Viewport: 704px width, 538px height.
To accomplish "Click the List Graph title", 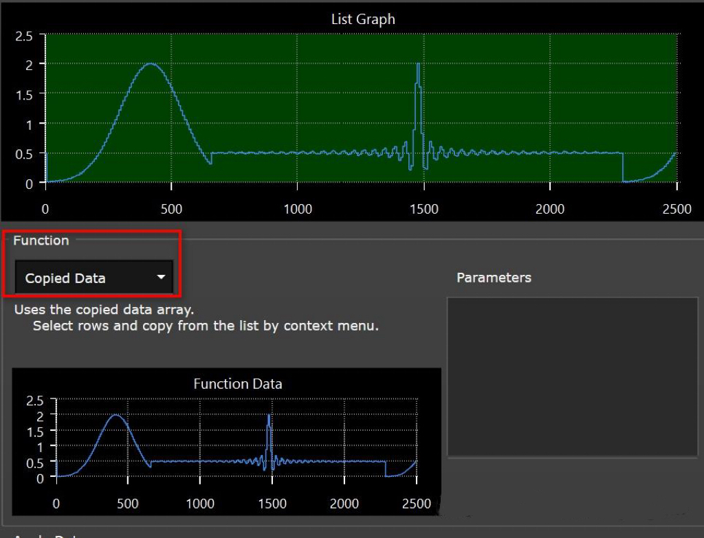I will pos(363,19).
